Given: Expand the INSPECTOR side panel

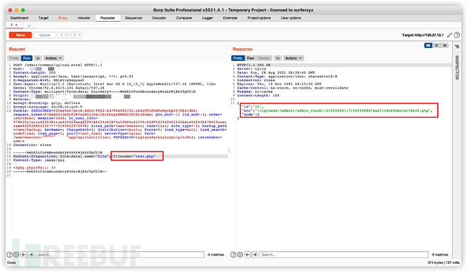Looking at the screenshot, I should 457,67.
